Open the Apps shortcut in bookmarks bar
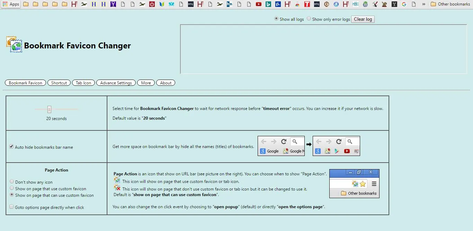473x231 pixels. (x=11, y=4)
